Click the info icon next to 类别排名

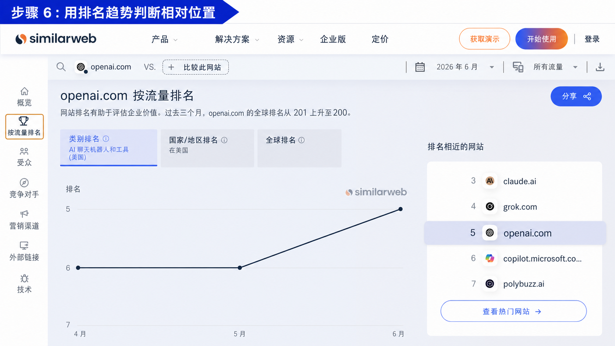(106, 139)
